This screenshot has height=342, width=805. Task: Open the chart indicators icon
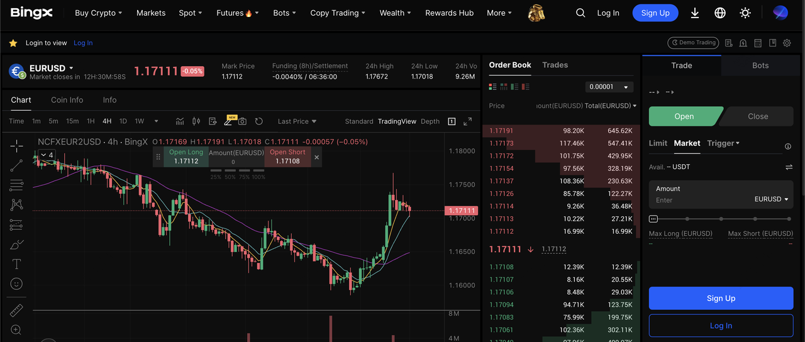[x=180, y=121]
